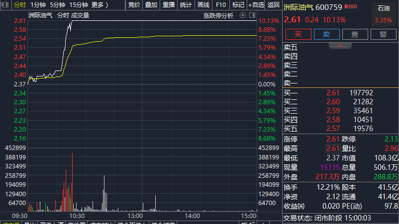Toggle the 统计 statistics view

click(186, 5)
